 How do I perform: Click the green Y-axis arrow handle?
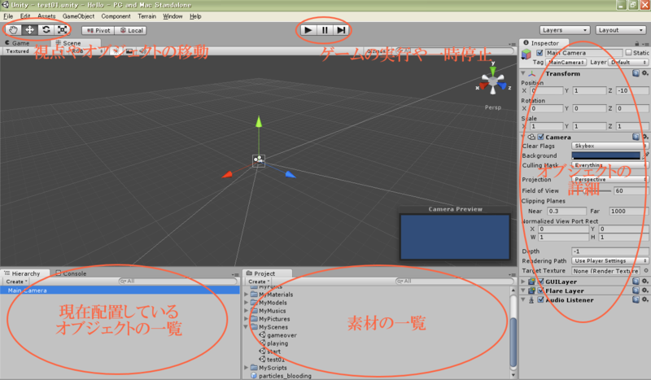259,121
